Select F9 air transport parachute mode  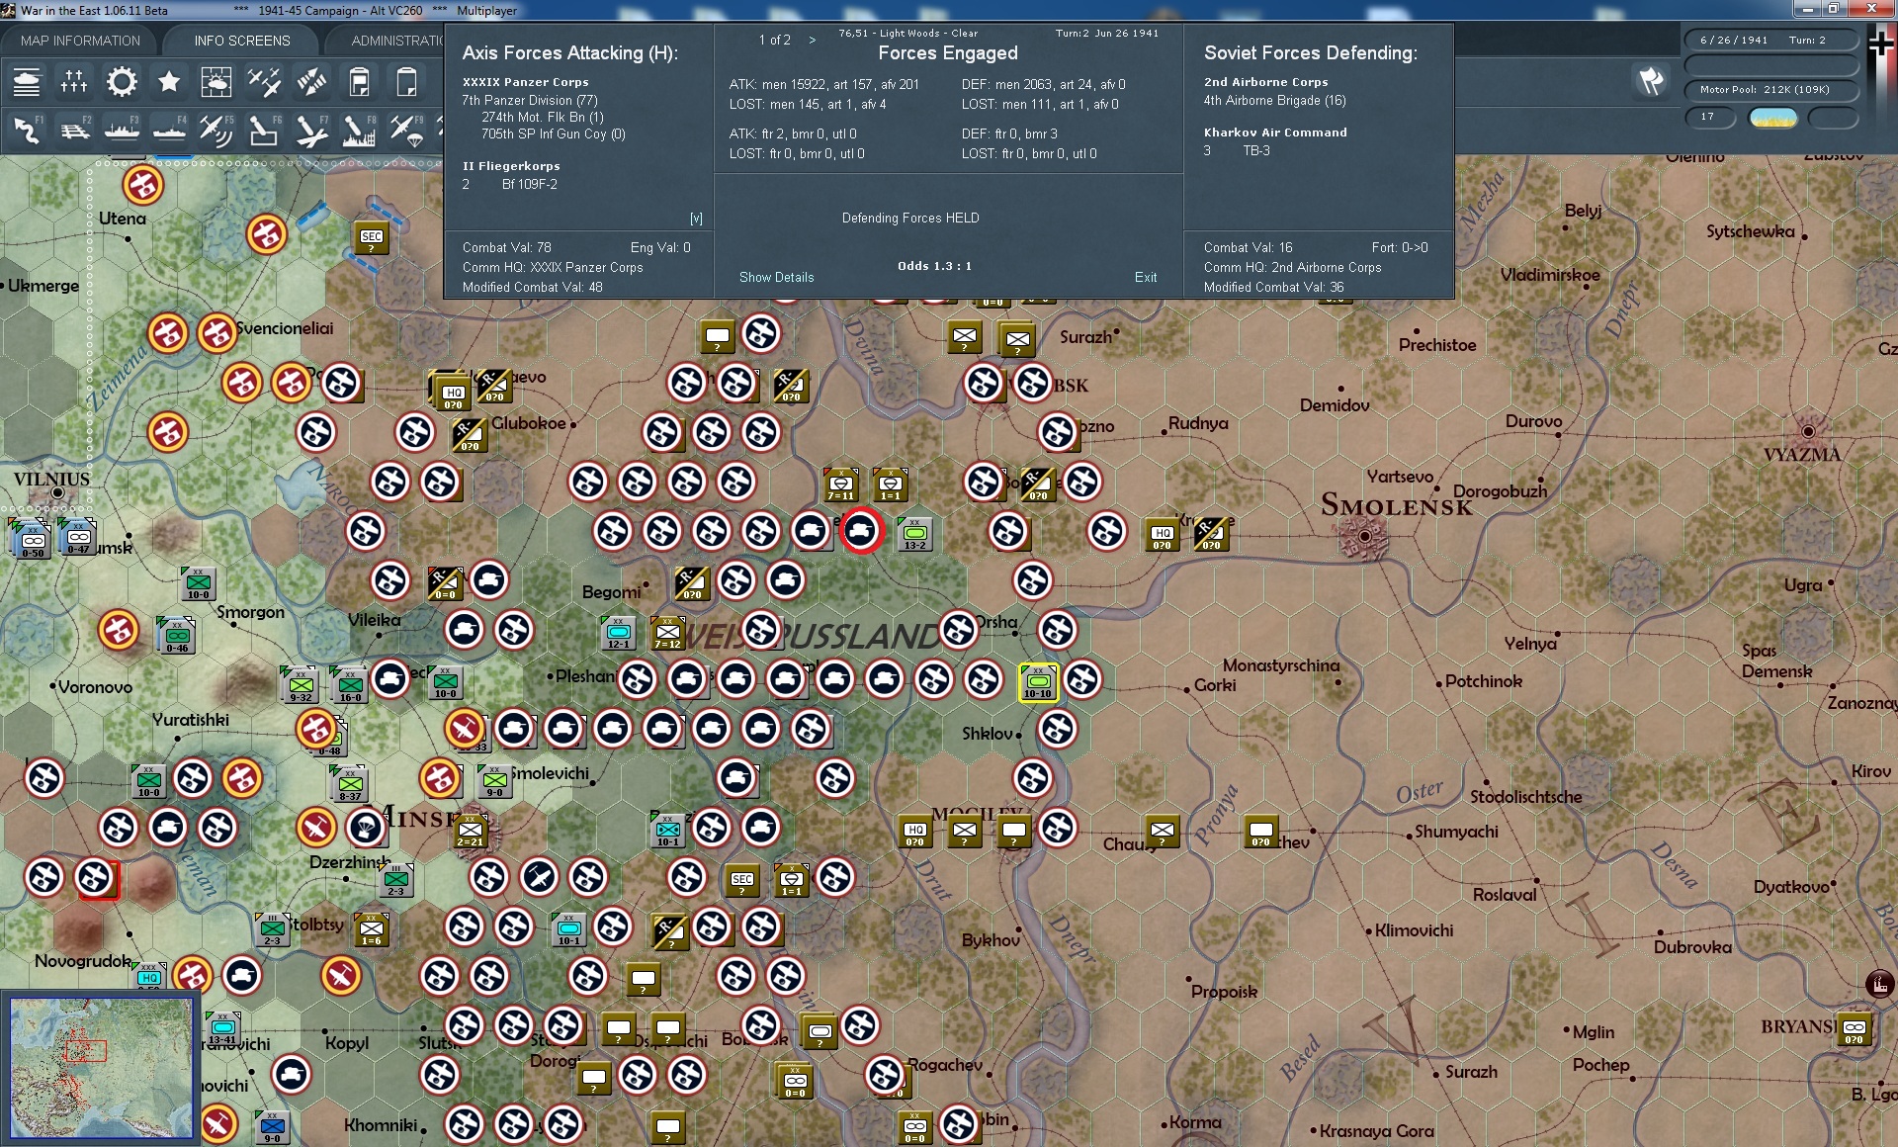click(406, 131)
